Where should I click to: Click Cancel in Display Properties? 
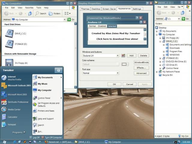[x=130, y=84]
